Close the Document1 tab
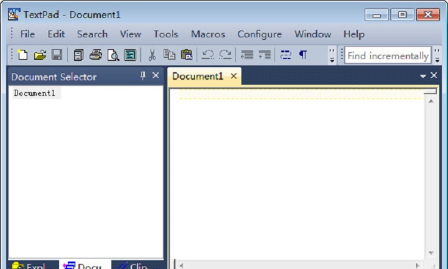 pos(234,76)
